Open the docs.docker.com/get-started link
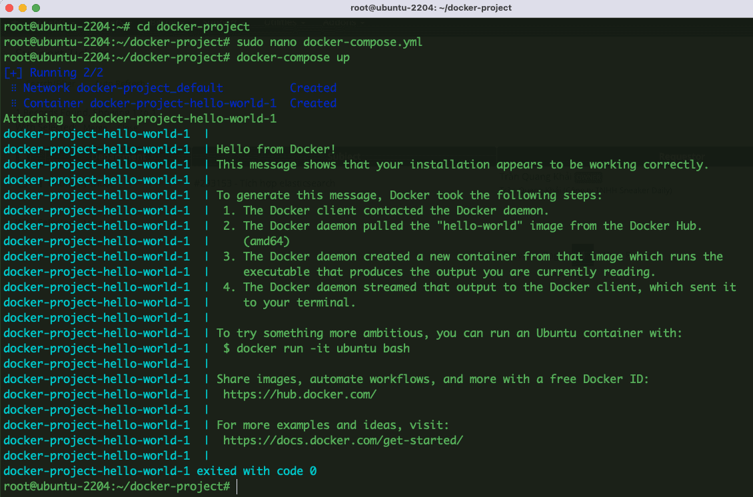Viewport: 753px width, 497px height. click(x=343, y=440)
